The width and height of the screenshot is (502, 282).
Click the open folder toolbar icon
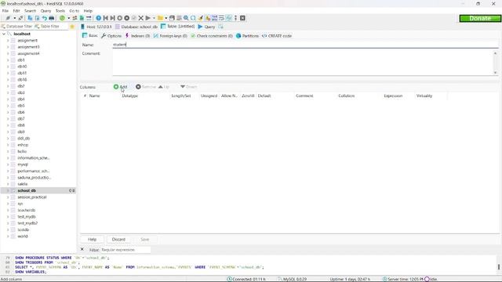tap(160, 18)
